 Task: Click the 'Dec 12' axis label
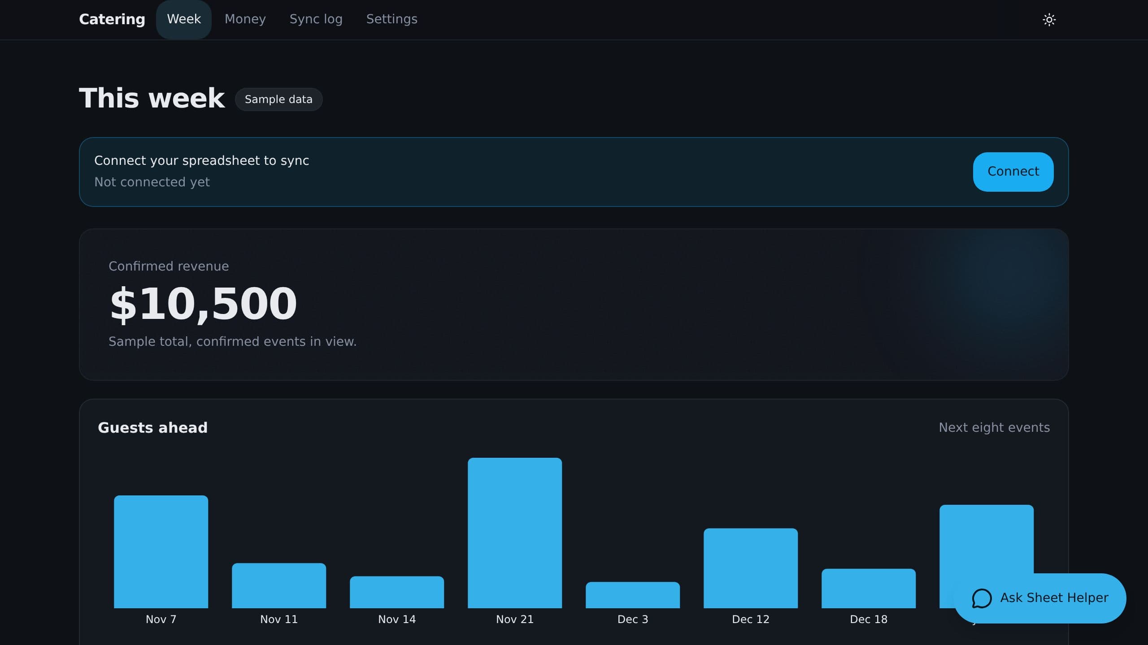(x=751, y=619)
